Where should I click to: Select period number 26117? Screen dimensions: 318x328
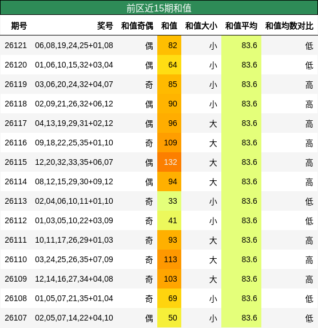(x=16, y=123)
